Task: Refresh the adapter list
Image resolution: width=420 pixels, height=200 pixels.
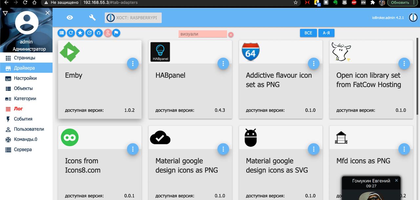Action: point(71,33)
